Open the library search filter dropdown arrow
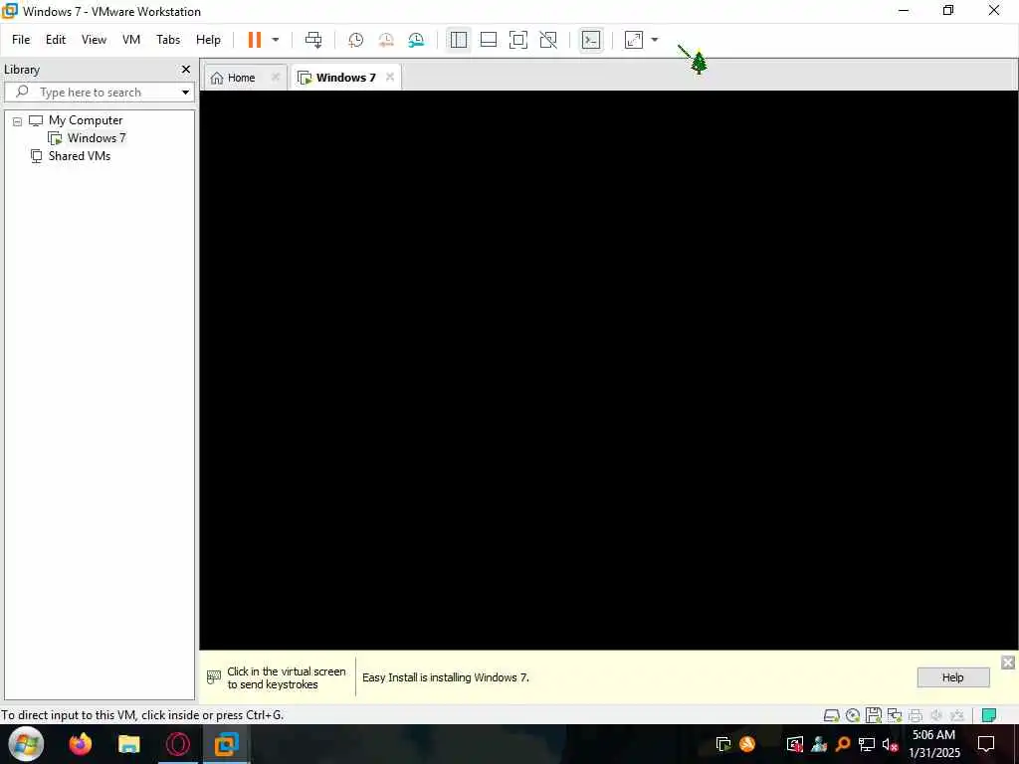Image resolution: width=1019 pixels, height=764 pixels. coord(186,93)
